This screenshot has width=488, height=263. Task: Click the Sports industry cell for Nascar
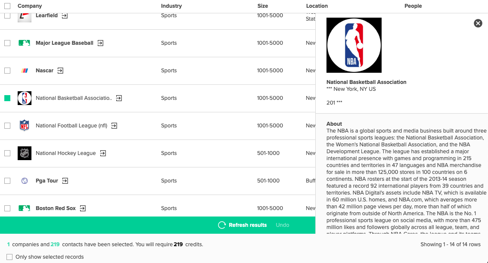(x=169, y=71)
